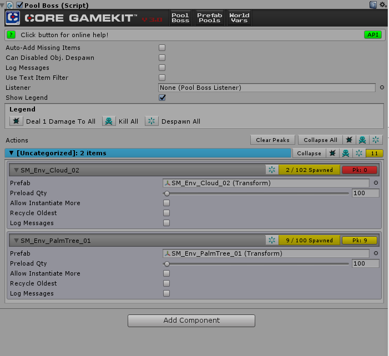
Task: Click SM_Env_PalmTree_01 Preload Qty slider handle
Action: (167, 263)
